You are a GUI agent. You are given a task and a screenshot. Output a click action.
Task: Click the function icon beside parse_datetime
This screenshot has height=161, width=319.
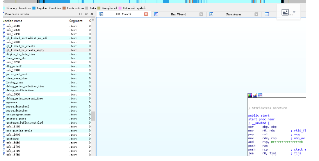coord(4,111)
